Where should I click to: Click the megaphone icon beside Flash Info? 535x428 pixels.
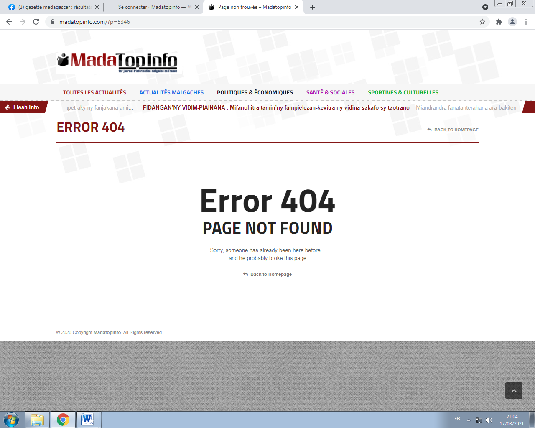coord(7,107)
